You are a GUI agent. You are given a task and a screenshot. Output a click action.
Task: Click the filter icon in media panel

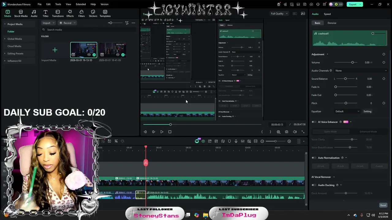tap(127, 23)
